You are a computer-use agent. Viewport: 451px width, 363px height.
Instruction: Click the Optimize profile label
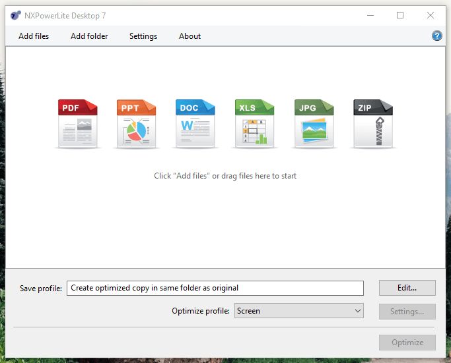[201, 311]
